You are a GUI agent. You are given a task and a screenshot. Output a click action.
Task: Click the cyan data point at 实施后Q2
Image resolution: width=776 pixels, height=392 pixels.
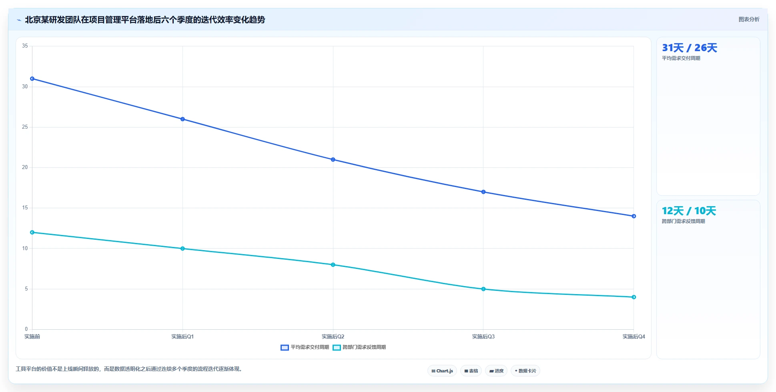(333, 265)
